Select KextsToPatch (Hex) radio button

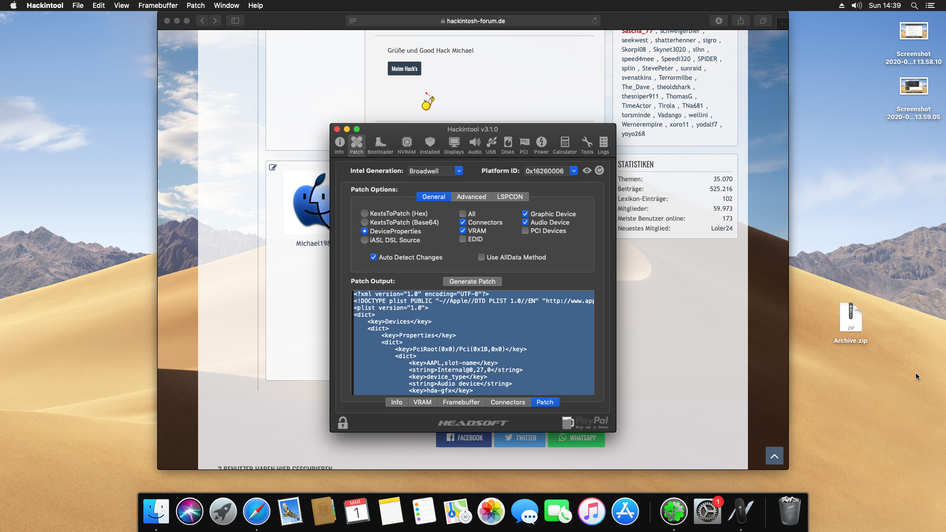pos(365,214)
